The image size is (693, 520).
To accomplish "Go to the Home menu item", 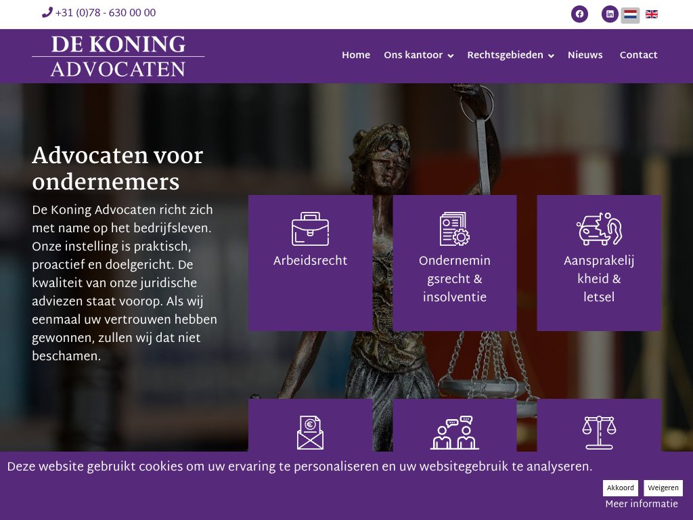I will 356,56.
